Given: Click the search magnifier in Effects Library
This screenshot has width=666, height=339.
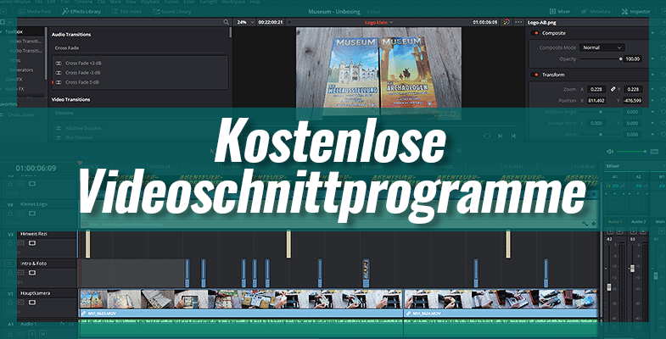Looking at the screenshot, I should pos(226,22).
